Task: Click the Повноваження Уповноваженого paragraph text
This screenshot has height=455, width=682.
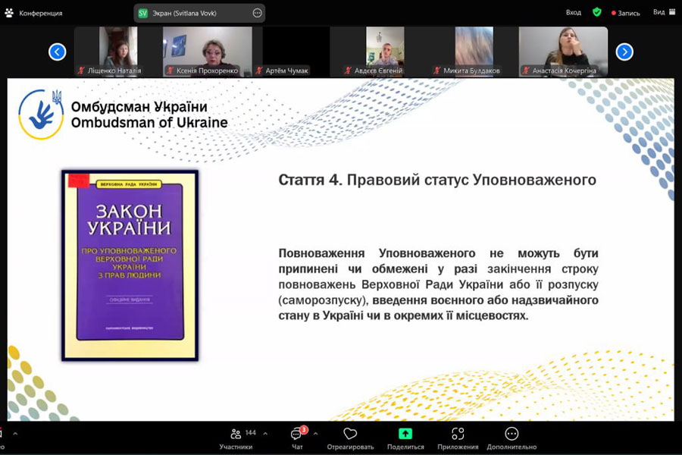Action: (439, 284)
